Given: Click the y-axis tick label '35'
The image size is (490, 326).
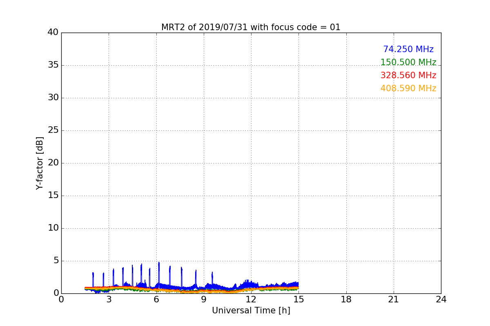Looking at the screenshot, I should (53, 65).
